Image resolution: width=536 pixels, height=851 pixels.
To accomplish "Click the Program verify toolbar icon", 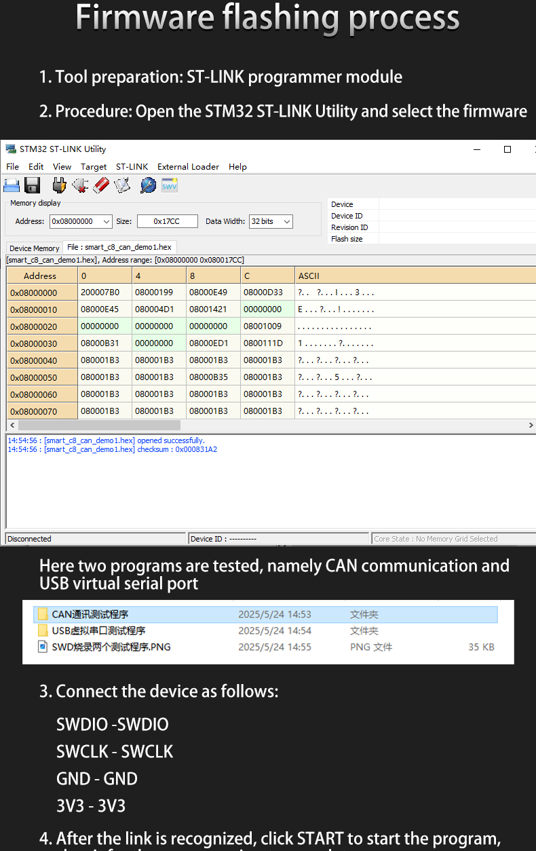I will [122, 185].
